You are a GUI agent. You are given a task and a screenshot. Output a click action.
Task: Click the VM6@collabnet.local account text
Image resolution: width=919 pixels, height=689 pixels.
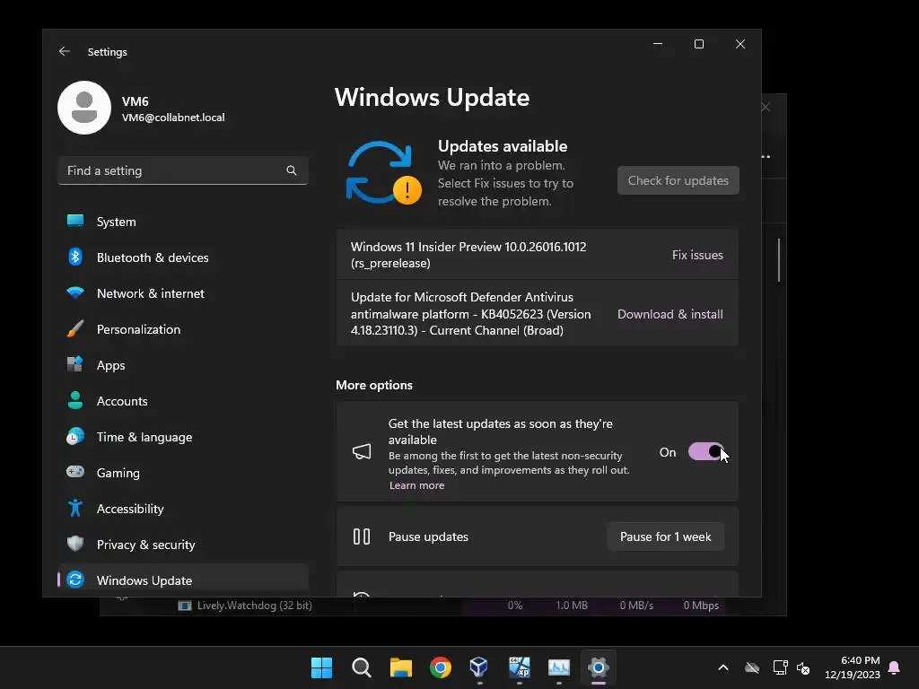click(x=173, y=118)
